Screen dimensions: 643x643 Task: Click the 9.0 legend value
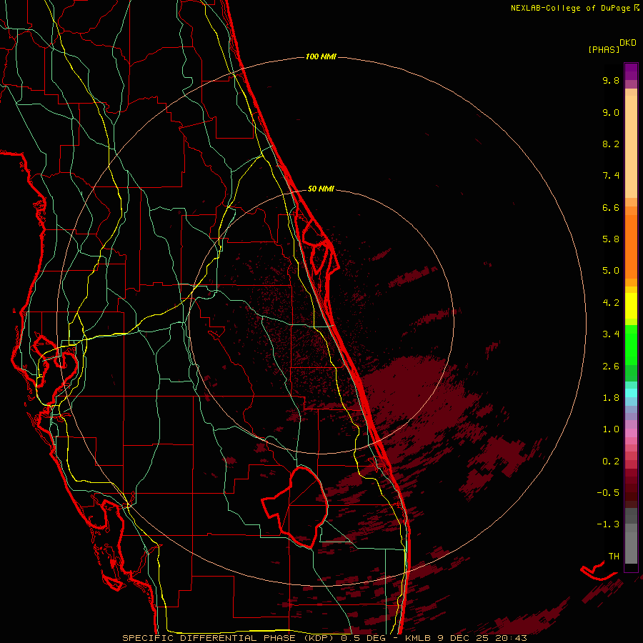pos(611,112)
